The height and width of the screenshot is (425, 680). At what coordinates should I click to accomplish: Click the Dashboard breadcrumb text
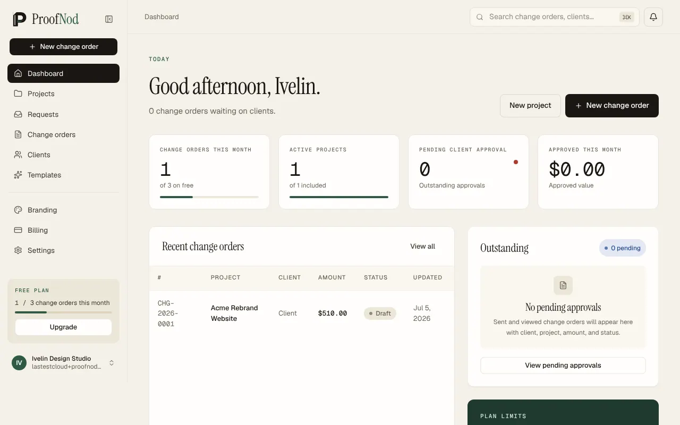[x=161, y=17]
